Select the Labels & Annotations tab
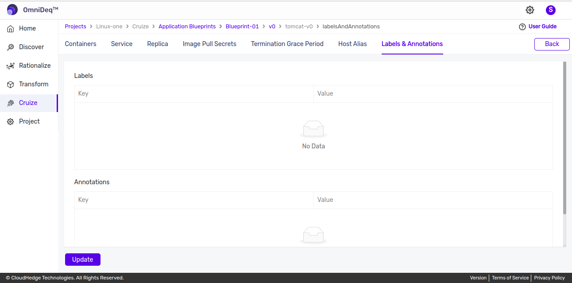 pos(412,44)
